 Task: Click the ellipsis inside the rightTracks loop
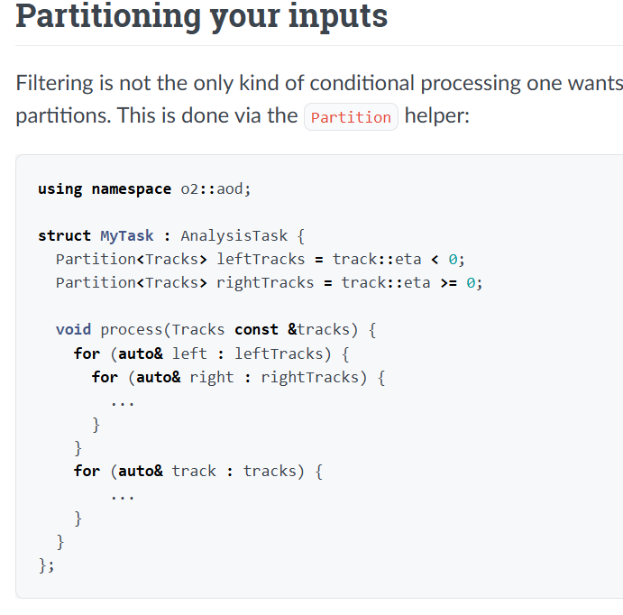[123, 404]
